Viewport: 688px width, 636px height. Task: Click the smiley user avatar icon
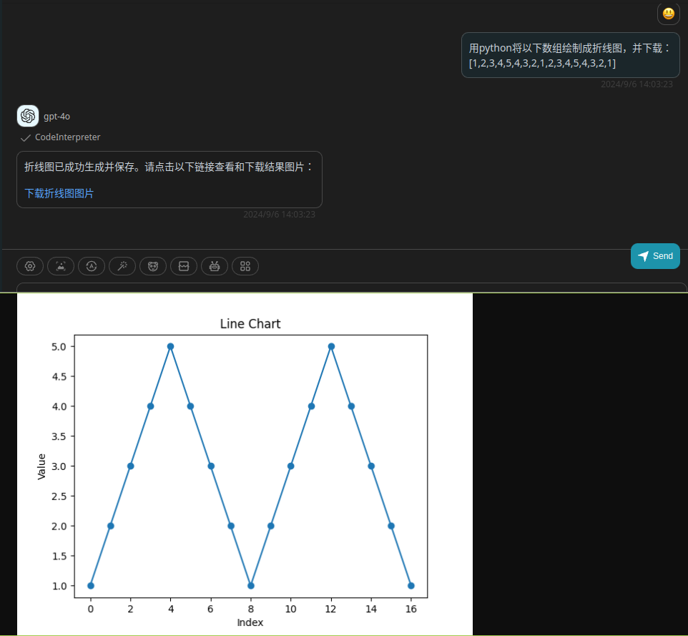(668, 14)
